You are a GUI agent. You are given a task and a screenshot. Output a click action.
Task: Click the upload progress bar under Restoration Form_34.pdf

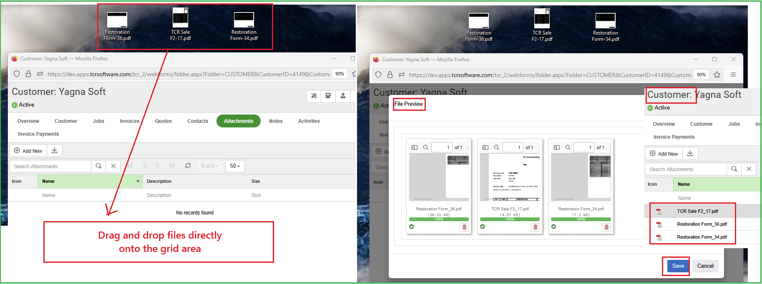(581, 219)
